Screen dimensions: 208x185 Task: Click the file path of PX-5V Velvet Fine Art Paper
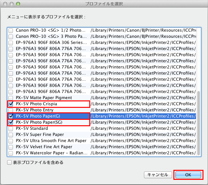[143, 147]
